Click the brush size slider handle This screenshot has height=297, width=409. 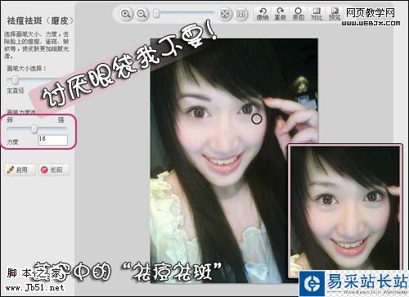[x=15, y=80]
